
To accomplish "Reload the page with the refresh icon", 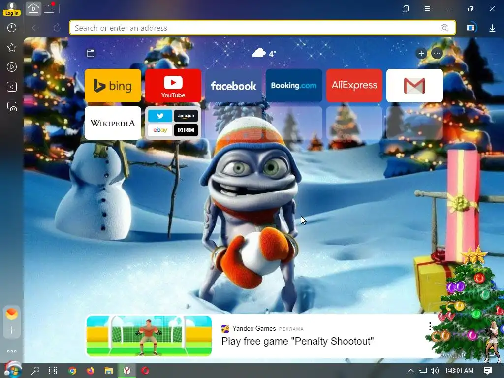I will click(57, 28).
